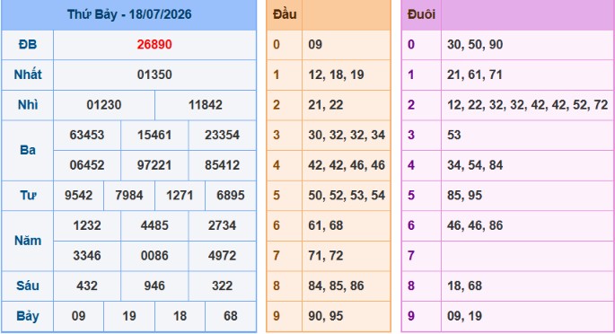
Task: Select the special prize number 26890
Action: tap(154, 45)
